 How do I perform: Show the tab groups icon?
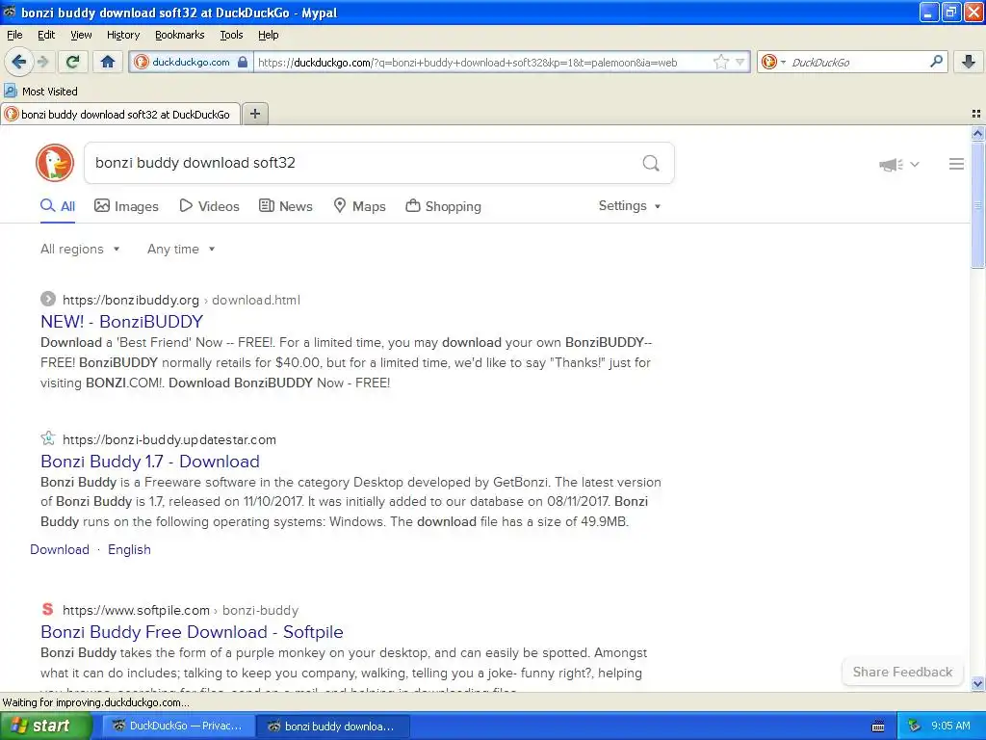tap(976, 114)
